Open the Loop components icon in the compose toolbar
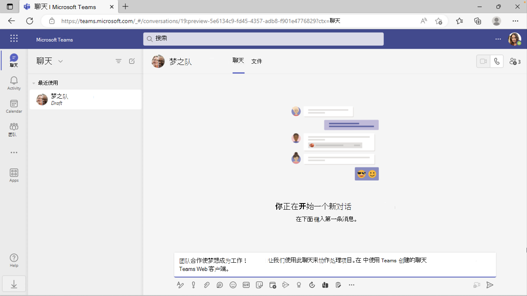 click(x=220, y=285)
